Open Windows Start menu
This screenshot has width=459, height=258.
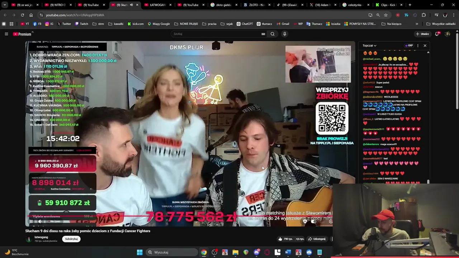(139, 252)
